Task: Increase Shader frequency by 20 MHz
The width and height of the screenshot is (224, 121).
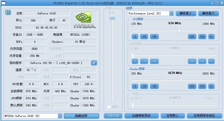Action: point(192,86)
